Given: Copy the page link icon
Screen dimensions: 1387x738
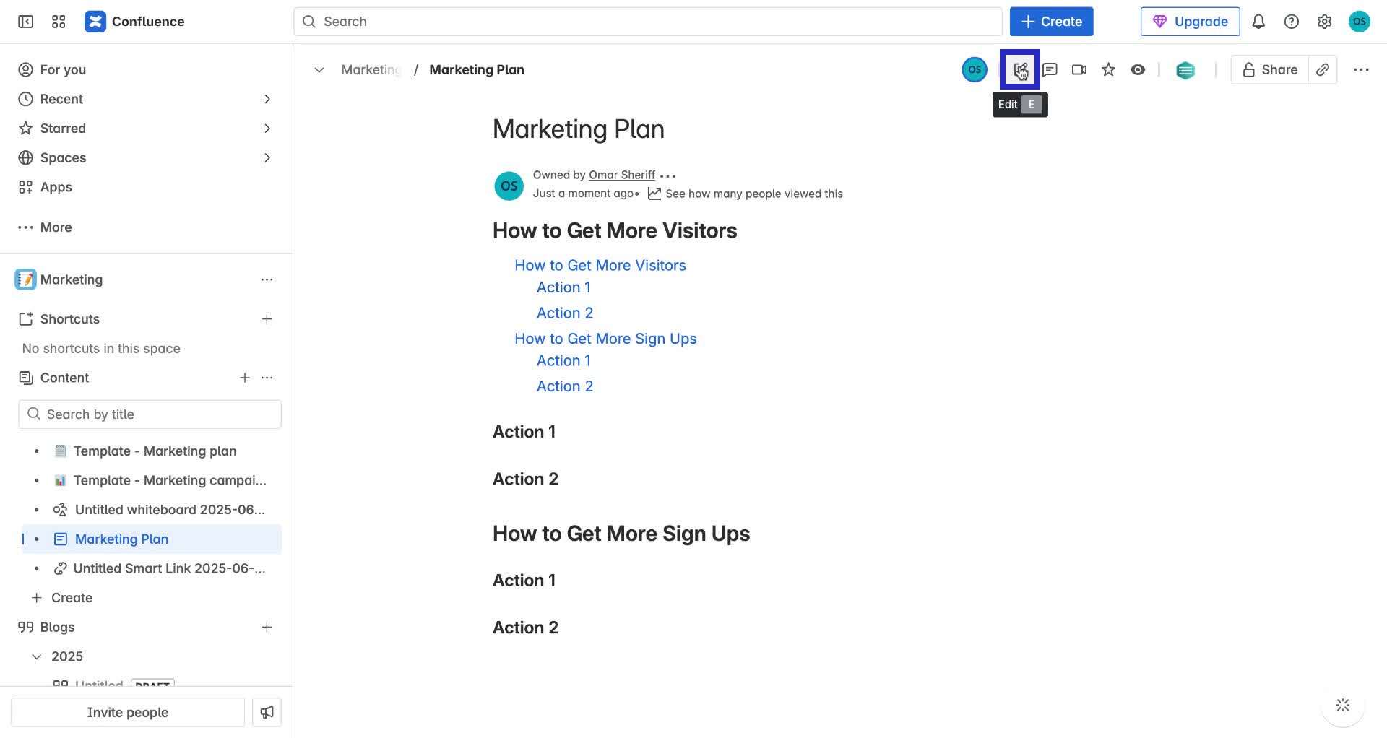Looking at the screenshot, I should [x=1322, y=69].
